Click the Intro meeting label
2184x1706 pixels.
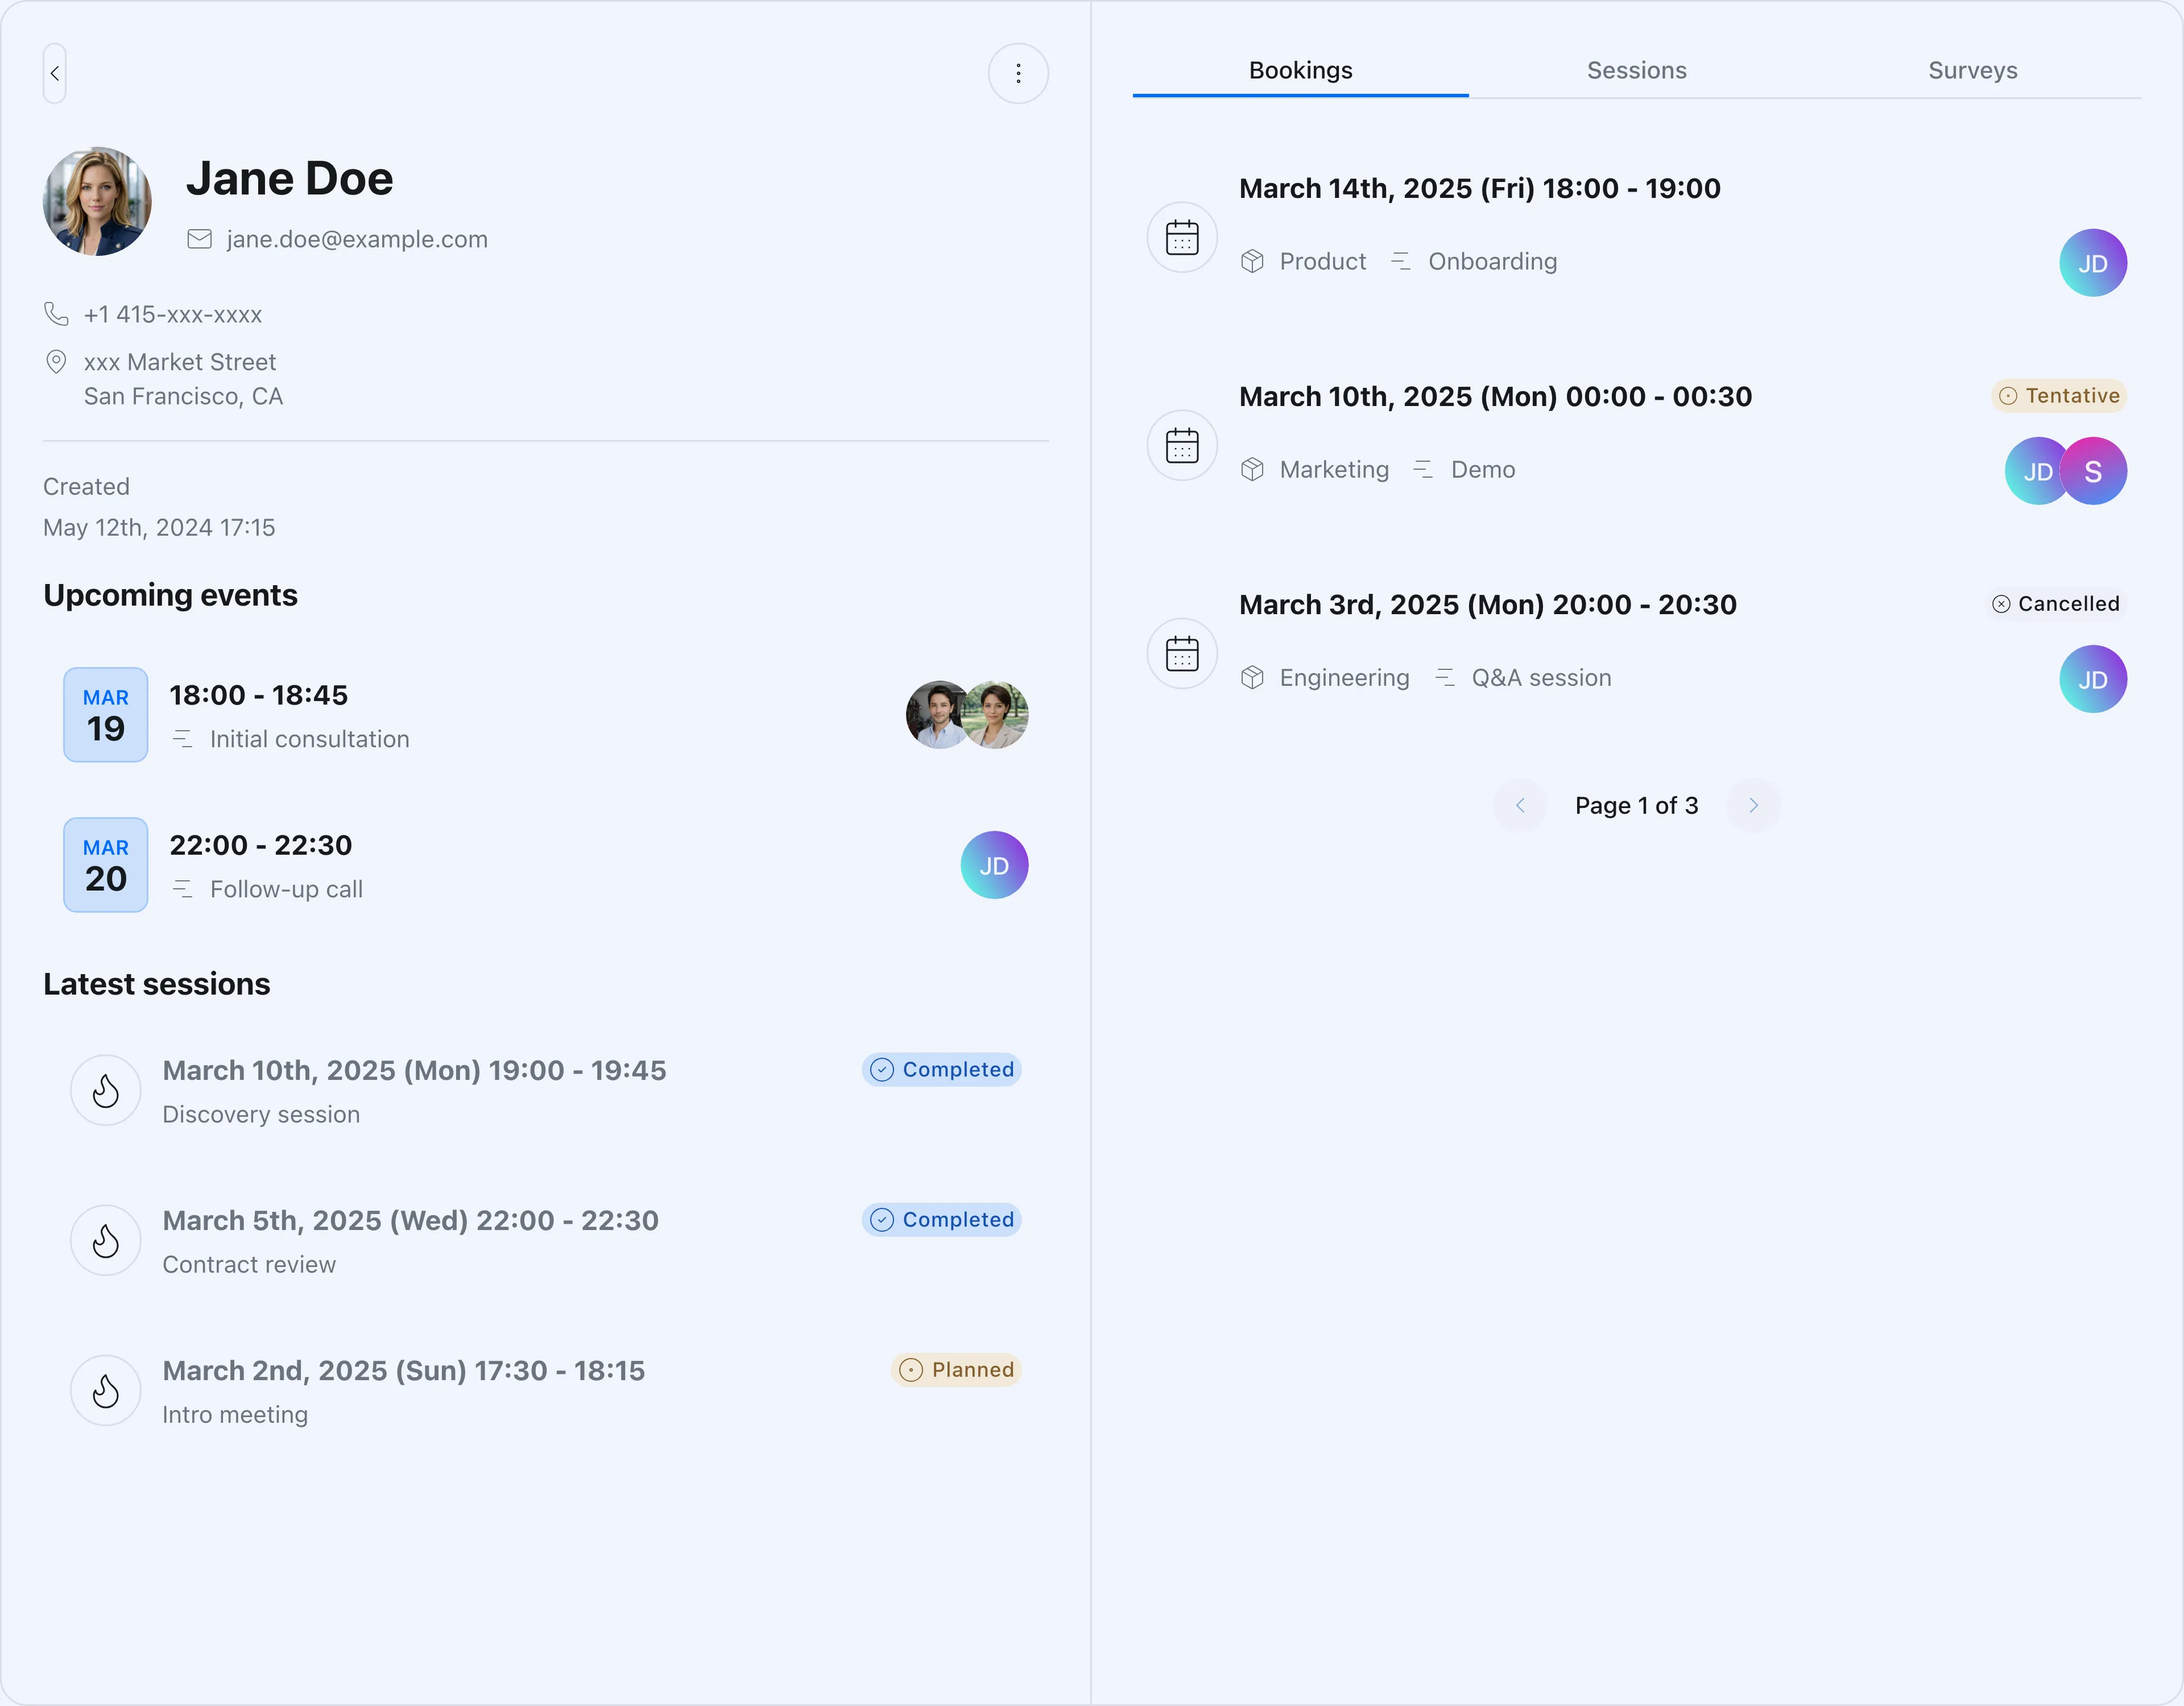pos(235,1414)
